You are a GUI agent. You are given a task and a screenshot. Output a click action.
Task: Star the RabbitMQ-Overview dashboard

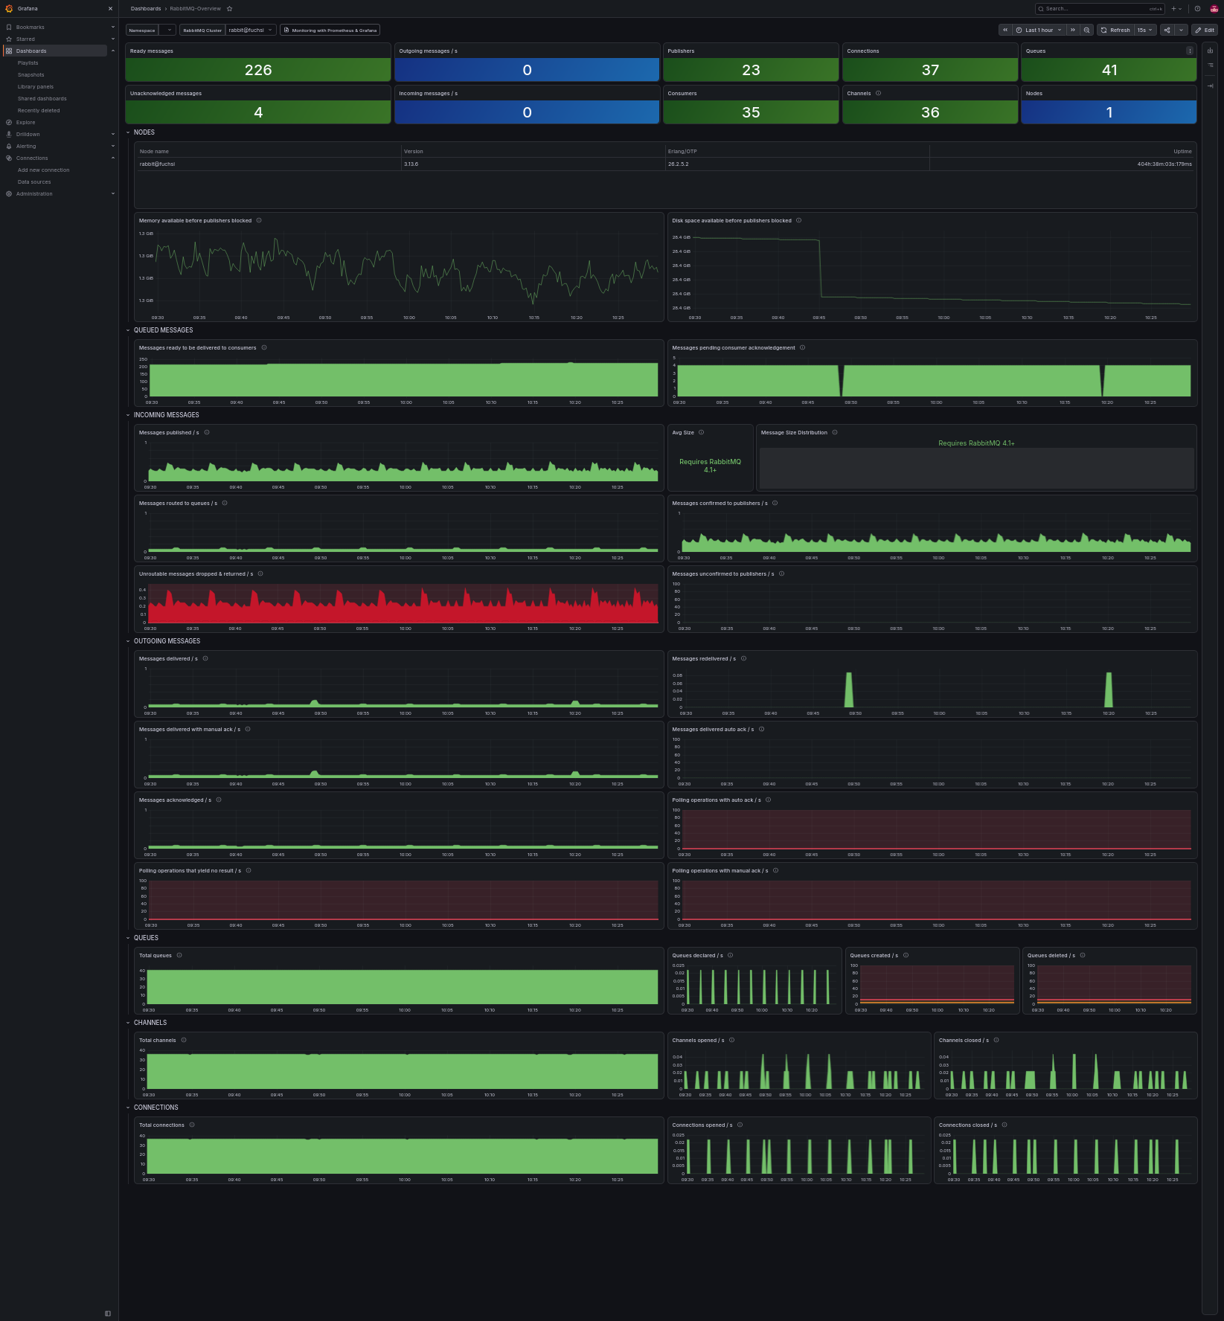coord(229,9)
